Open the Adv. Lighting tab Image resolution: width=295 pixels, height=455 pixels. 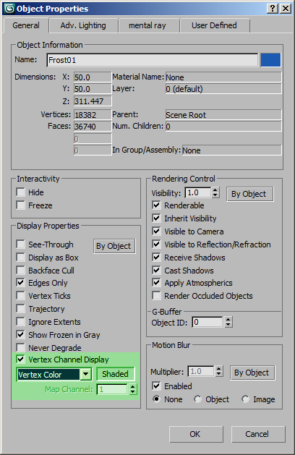tap(83, 25)
